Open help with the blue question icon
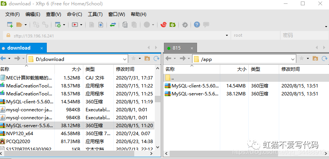The image size is (329, 159). 197,25
